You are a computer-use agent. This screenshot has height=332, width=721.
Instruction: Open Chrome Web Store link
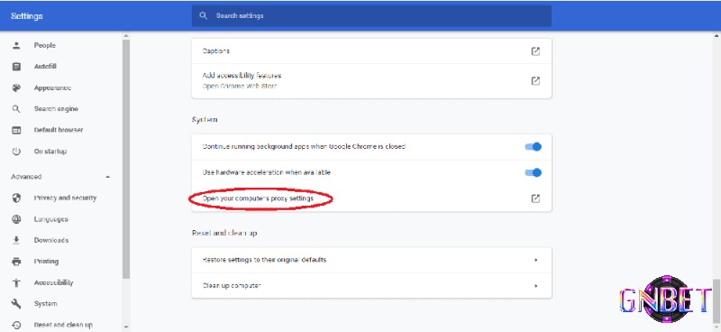[x=240, y=86]
